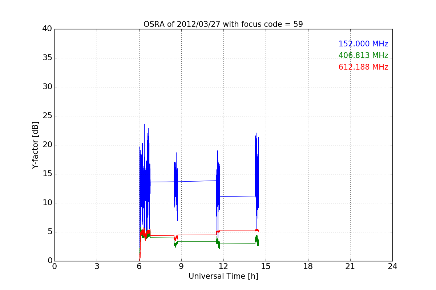Click the y-axis tick label '10'
Screen dimensions: 436x290
(x=47, y=203)
